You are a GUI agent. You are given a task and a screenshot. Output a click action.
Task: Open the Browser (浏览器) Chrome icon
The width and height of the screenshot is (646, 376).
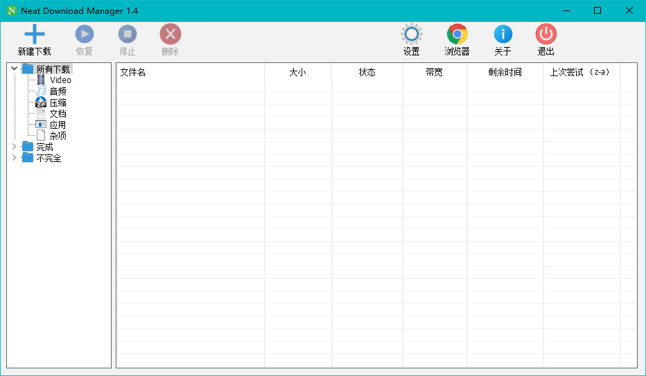(x=457, y=34)
